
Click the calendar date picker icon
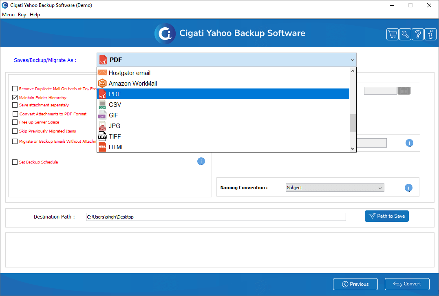pyautogui.click(x=404, y=91)
